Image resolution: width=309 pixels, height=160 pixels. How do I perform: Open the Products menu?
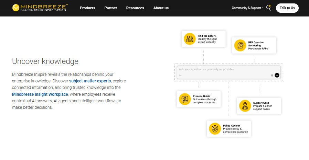87,8
